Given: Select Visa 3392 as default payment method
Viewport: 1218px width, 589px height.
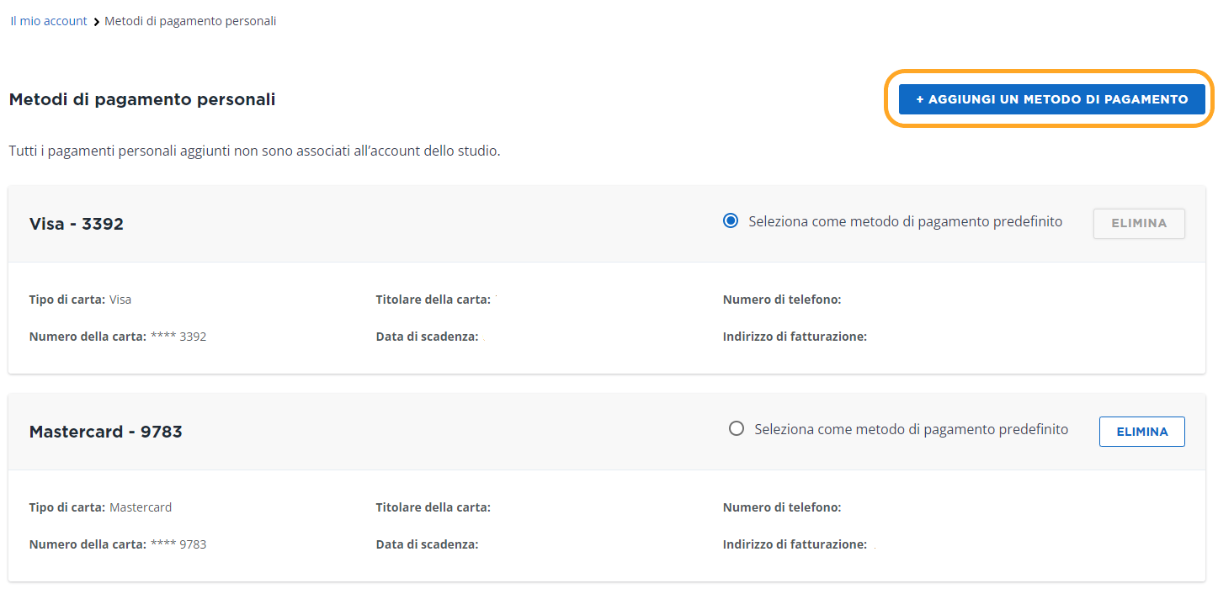Looking at the screenshot, I should coord(731,221).
